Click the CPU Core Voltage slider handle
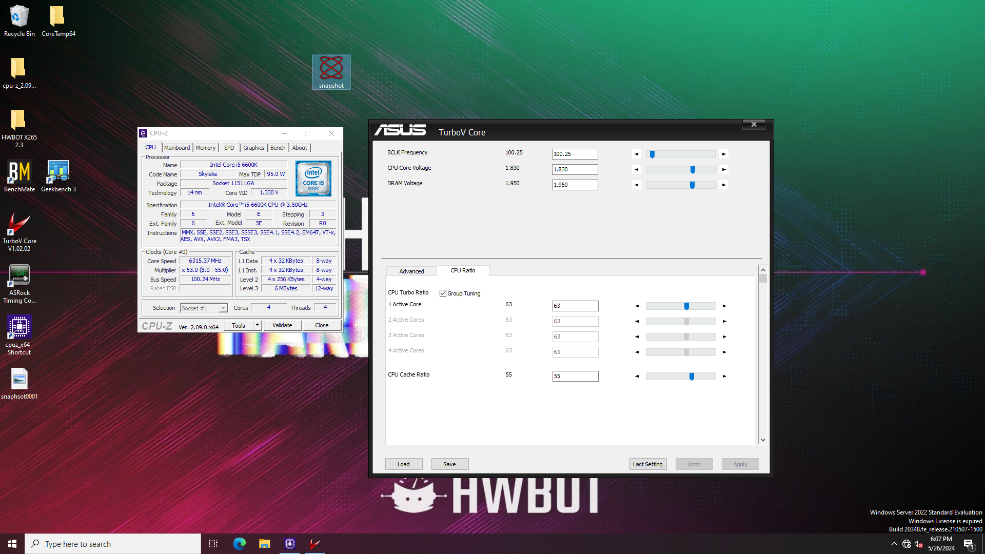985x554 pixels. [693, 169]
